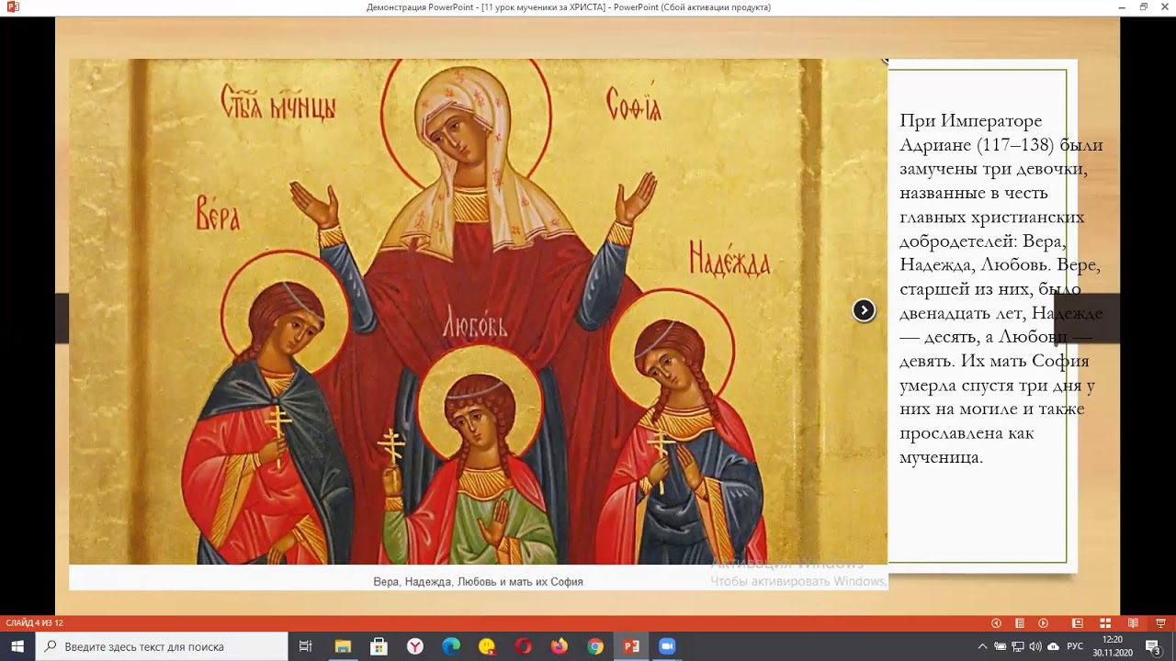
Task: Launch Opera browser from the taskbar
Action: coord(523,646)
